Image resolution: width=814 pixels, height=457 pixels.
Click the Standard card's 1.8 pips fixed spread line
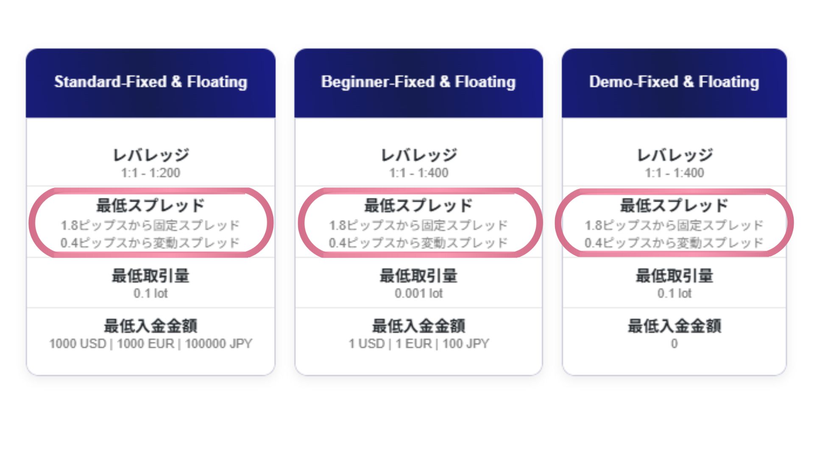[x=151, y=226]
